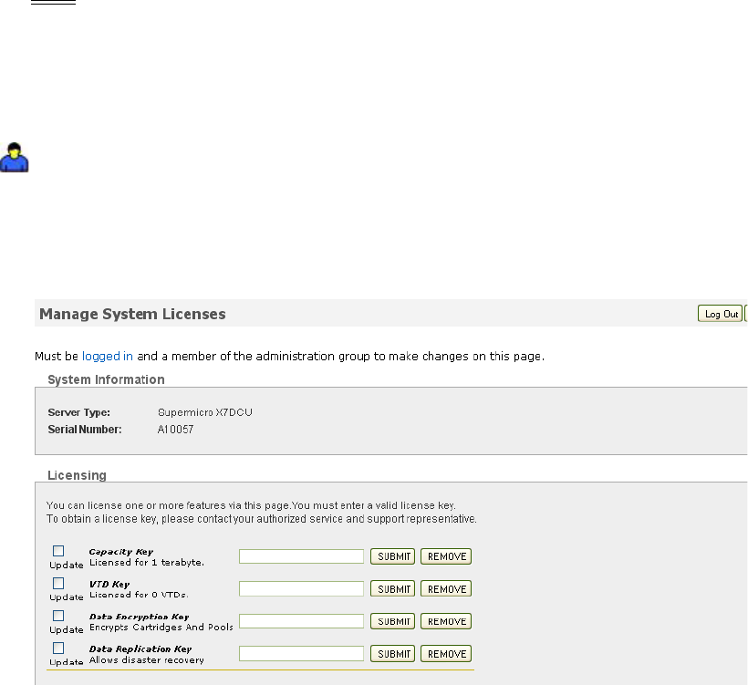Submit the Capacity Key license
The height and width of the screenshot is (685, 748).
pyautogui.click(x=392, y=556)
